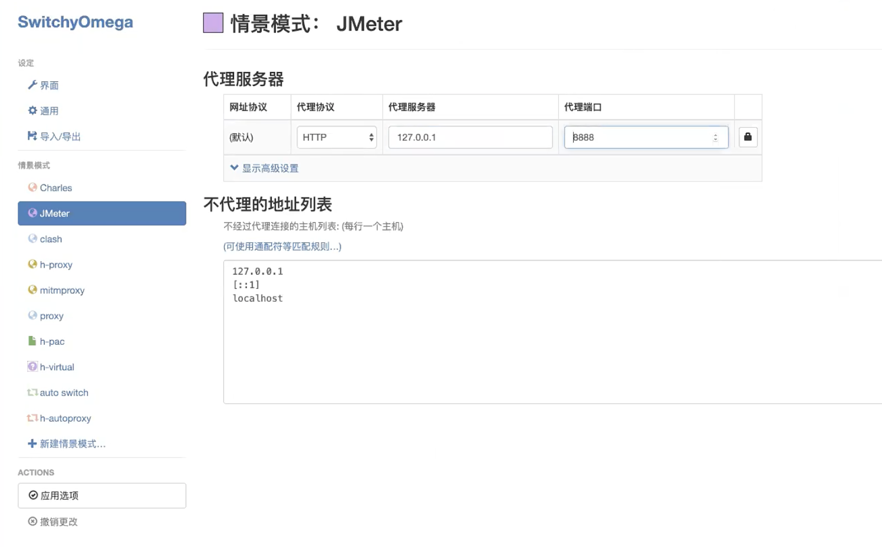Click the 代理端口 field showing 8888
882x547 pixels.
pyautogui.click(x=646, y=137)
